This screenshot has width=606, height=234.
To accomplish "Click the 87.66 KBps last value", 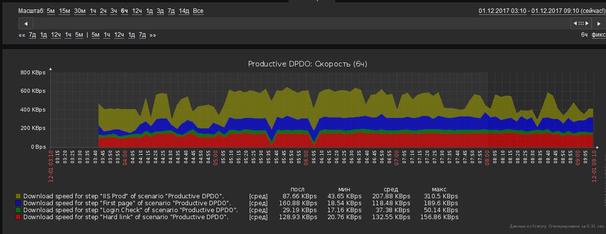I will pyautogui.click(x=299, y=196).
